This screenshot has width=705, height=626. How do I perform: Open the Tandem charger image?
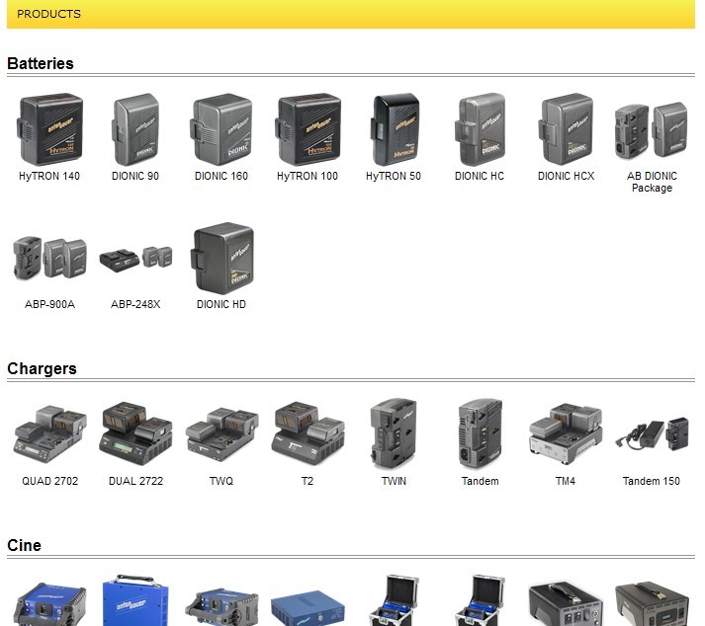481,433
